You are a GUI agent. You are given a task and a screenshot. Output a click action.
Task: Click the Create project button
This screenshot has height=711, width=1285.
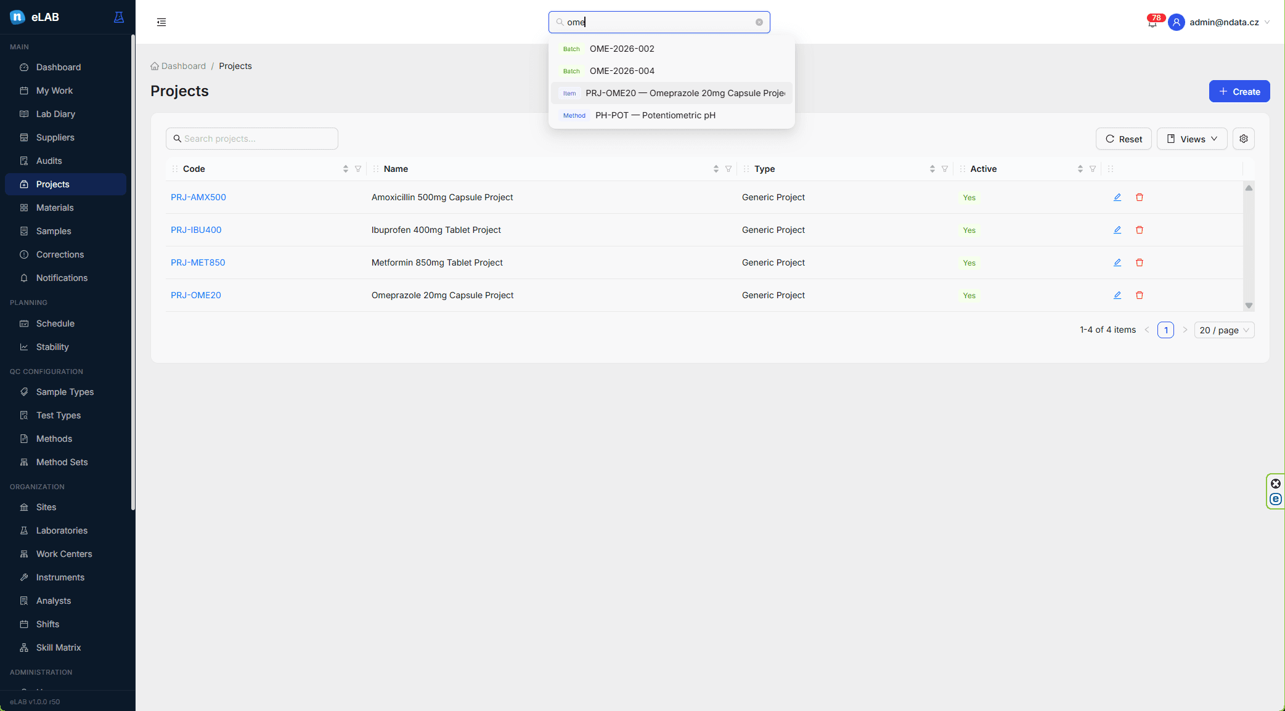click(1239, 91)
